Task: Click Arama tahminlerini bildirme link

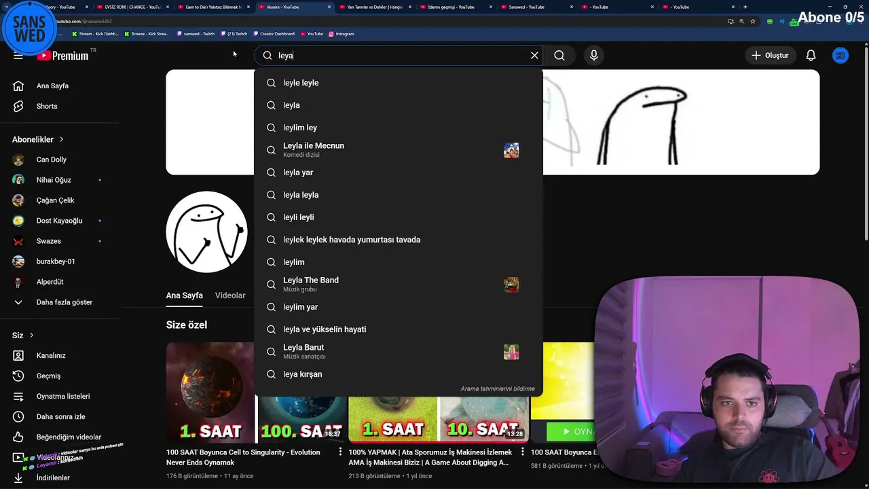Action: tap(498, 389)
